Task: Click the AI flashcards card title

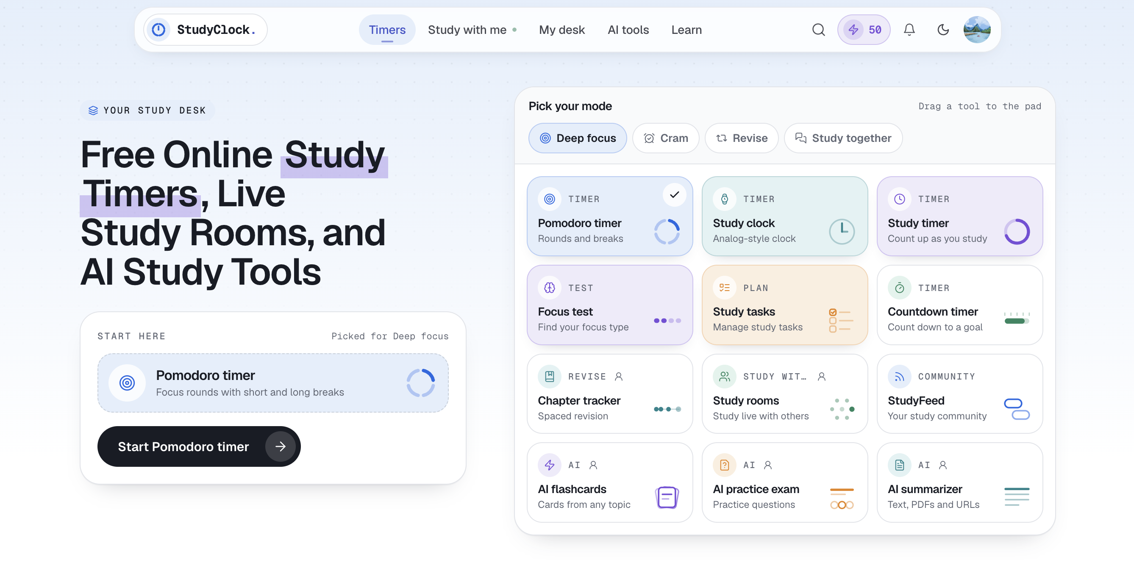Action: coord(572,489)
